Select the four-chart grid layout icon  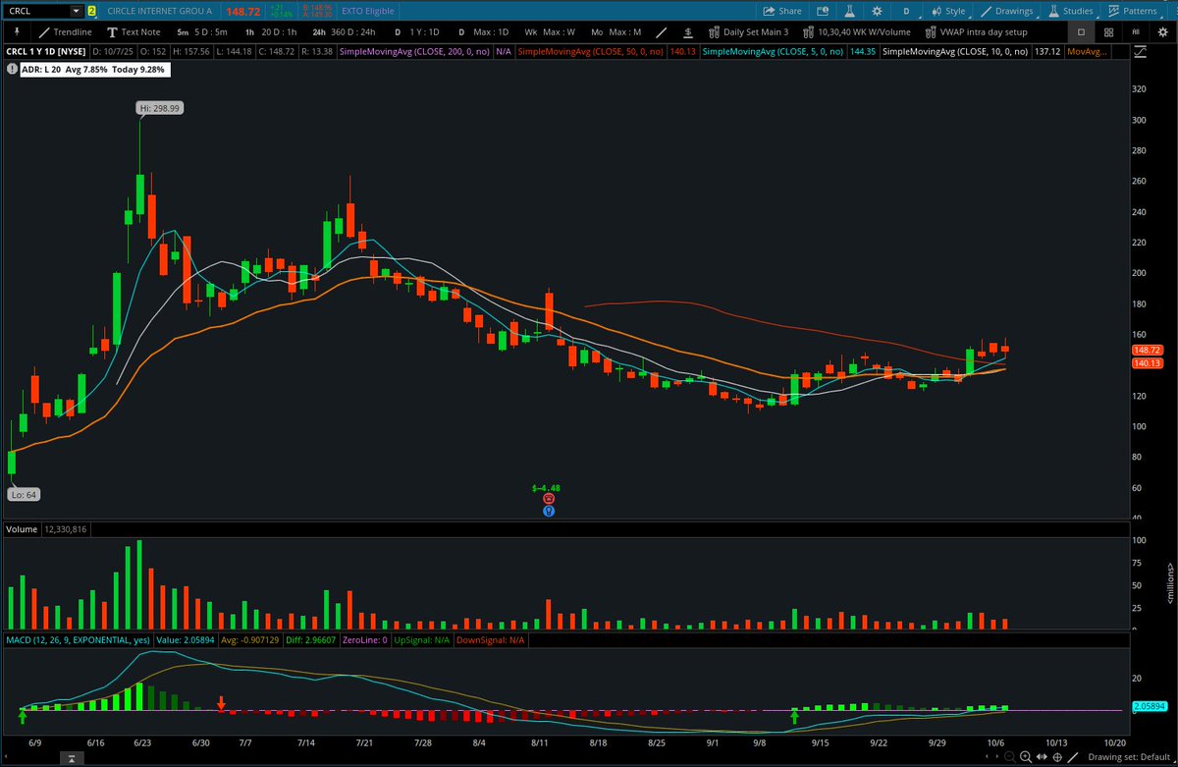[x=1108, y=32]
